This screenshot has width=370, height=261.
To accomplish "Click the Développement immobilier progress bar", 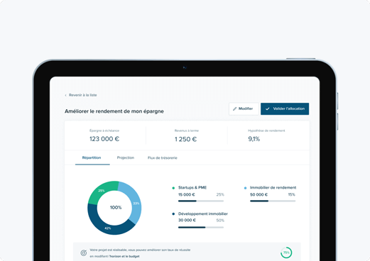I will 201,227.
